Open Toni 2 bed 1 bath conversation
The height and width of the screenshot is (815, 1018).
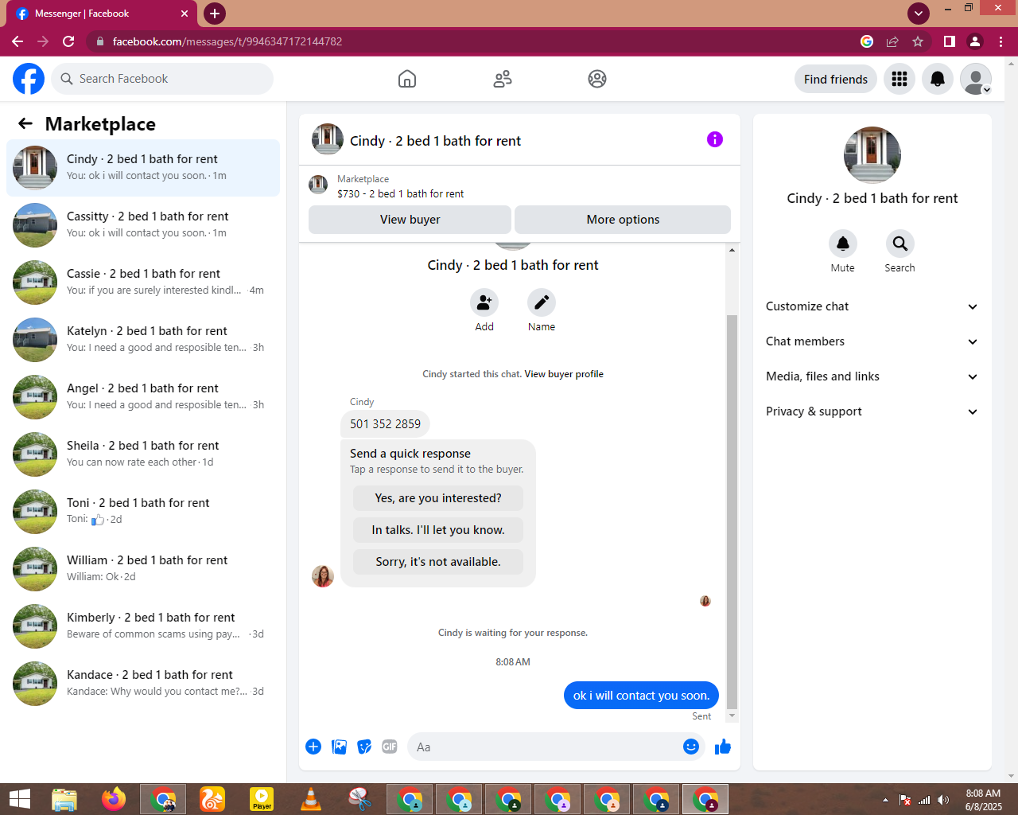tap(143, 512)
